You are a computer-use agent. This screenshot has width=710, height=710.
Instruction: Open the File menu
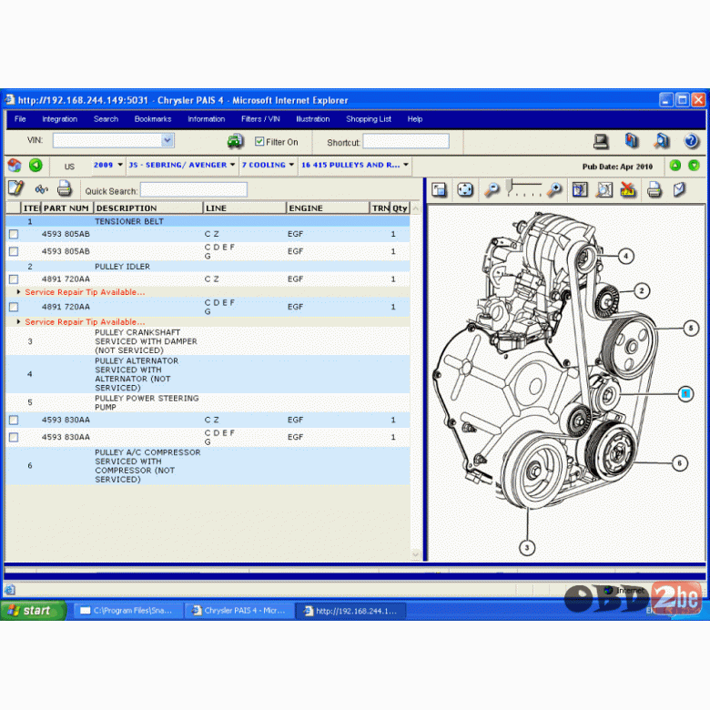(20, 119)
